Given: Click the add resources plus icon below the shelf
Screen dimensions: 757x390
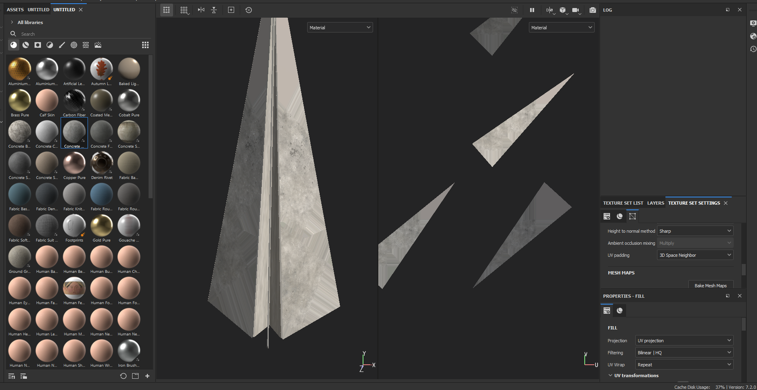Looking at the screenshot, I should pyautogui.click(x=147, y=376).
